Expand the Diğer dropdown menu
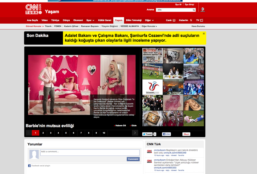This screenshot has width=257, height=174. [x=149, y=20]
